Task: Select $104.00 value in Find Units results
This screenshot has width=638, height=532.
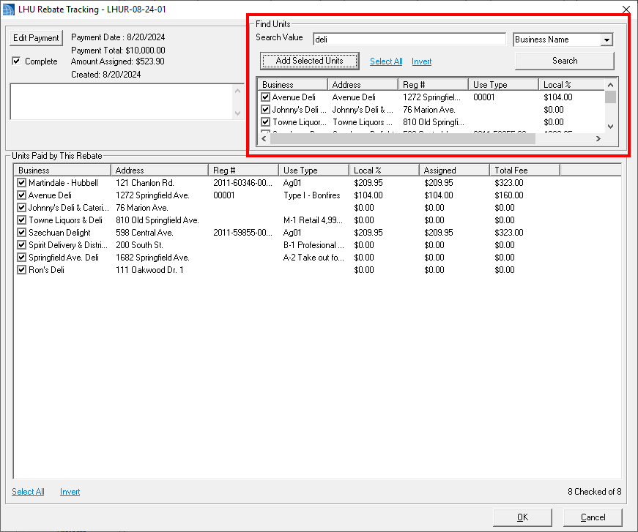Action: 558,97
